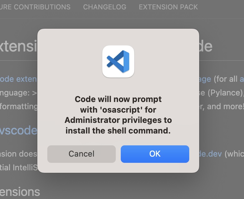Click the Visual Studio Code logo icon

point(118,61)
